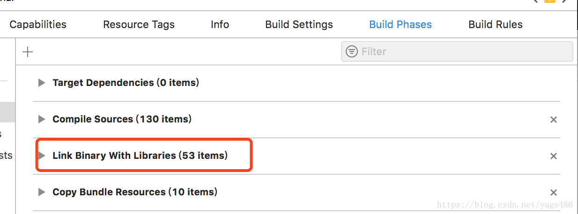The width and height of the screenshot is (578, 214).
Task: Switch to the Build Rules tab
Action: [495, 25]
